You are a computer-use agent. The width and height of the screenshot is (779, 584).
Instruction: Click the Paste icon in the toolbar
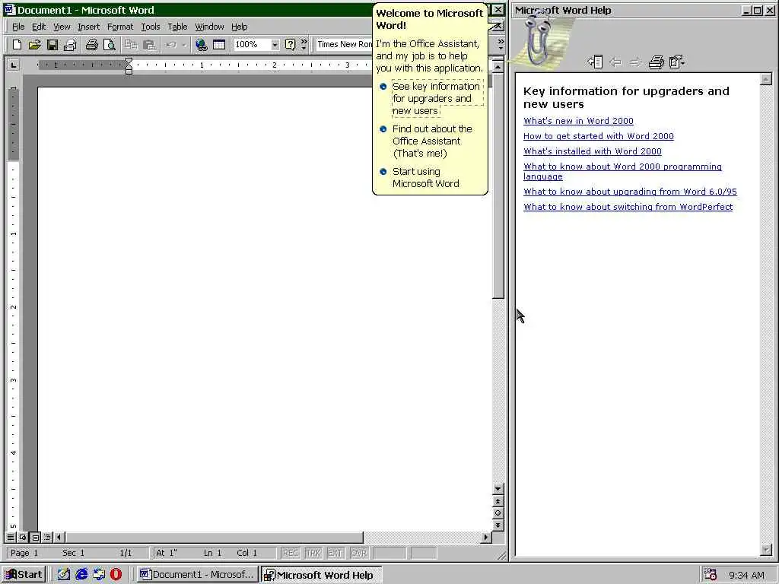(x=149, y=45)
